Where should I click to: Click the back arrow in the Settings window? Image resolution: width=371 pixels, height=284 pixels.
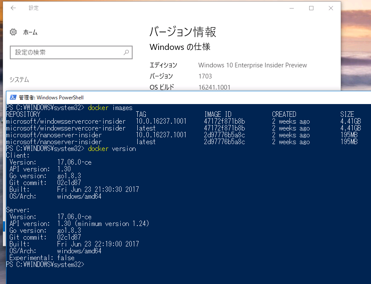13,8
